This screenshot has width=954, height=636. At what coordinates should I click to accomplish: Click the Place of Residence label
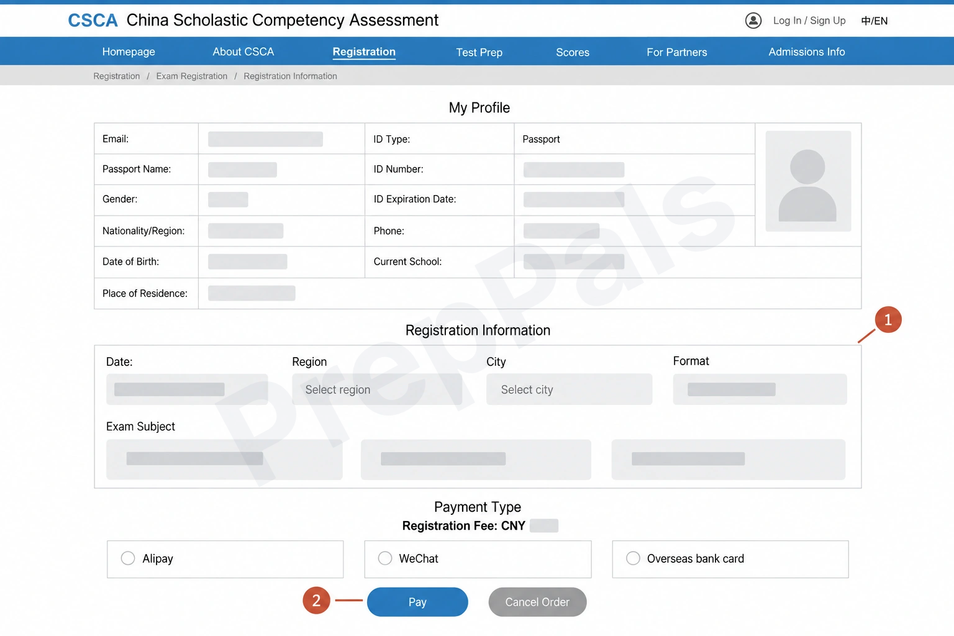pyautogui.click(x=145, y=293)
